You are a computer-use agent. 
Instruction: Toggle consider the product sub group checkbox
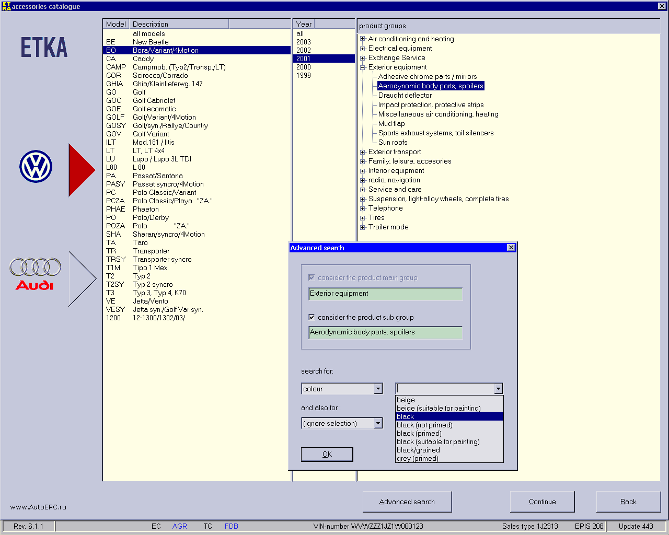pyautogui.click(x=312, y=317)
